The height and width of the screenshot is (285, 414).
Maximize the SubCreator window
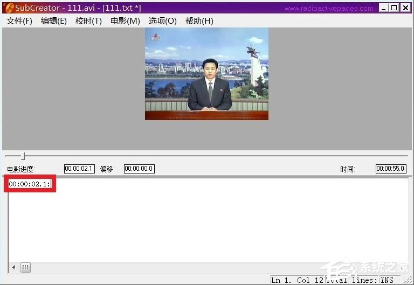click(x=394, y=8)
